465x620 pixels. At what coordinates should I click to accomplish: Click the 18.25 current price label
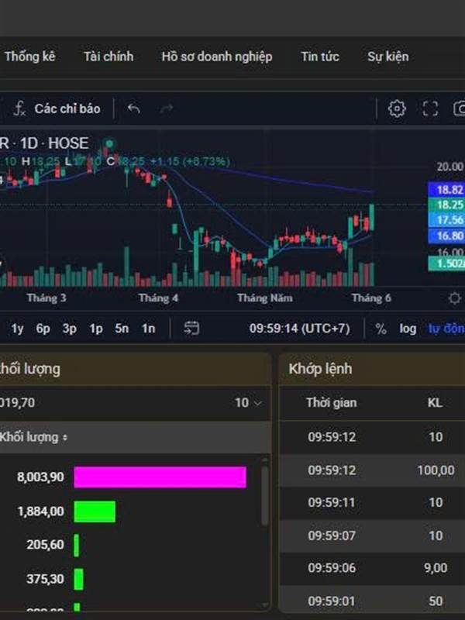pos(447,205)
